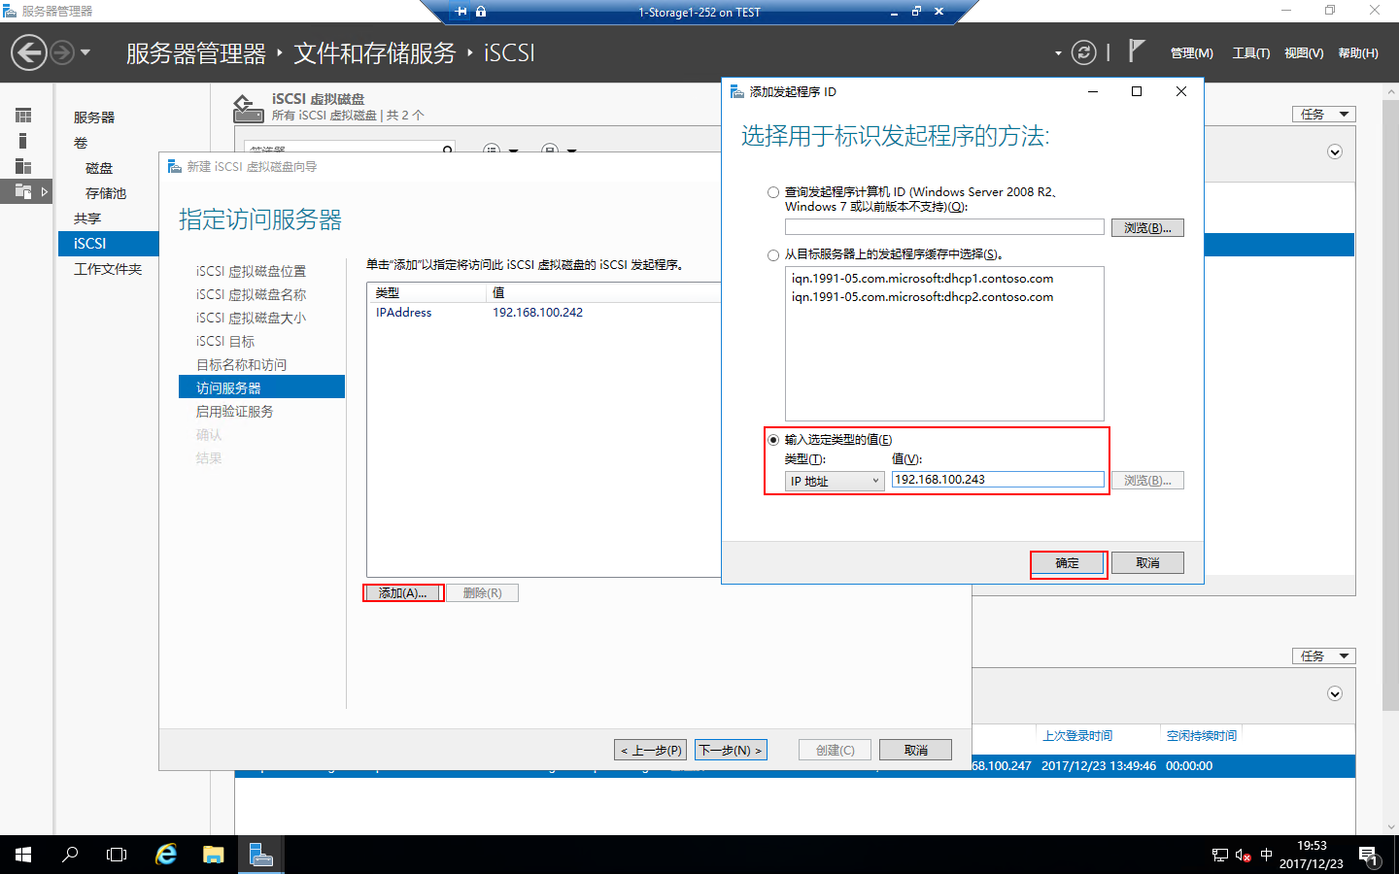Image resolution: width=1399 pixels, height=874 pixels.
Task: Select 共享 in the navigation pane
Action: [87, 218]
